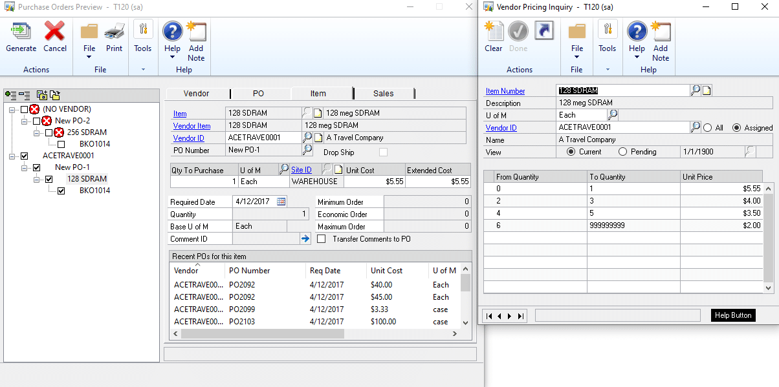Screen dimensions: 779x387
Task: Uncheck the BKO1014 checkbox under 128 SDRAM
Action: pos(62,191)
